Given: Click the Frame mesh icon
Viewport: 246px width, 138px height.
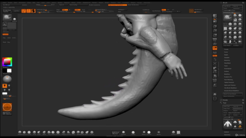Looking at the screenshot, I should click(x=215, y=64).
